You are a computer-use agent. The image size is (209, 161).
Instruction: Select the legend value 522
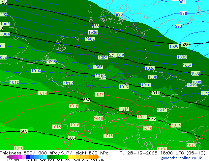point(43,160)
